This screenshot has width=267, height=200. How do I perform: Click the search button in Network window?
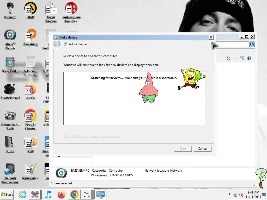point(252,44)
